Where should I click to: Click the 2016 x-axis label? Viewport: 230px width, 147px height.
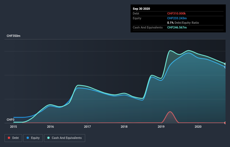50,127
